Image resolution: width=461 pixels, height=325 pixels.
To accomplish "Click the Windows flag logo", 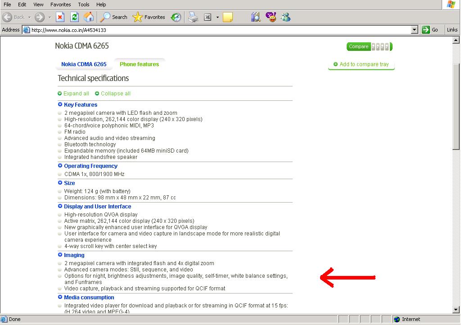I will coord(451,5).
